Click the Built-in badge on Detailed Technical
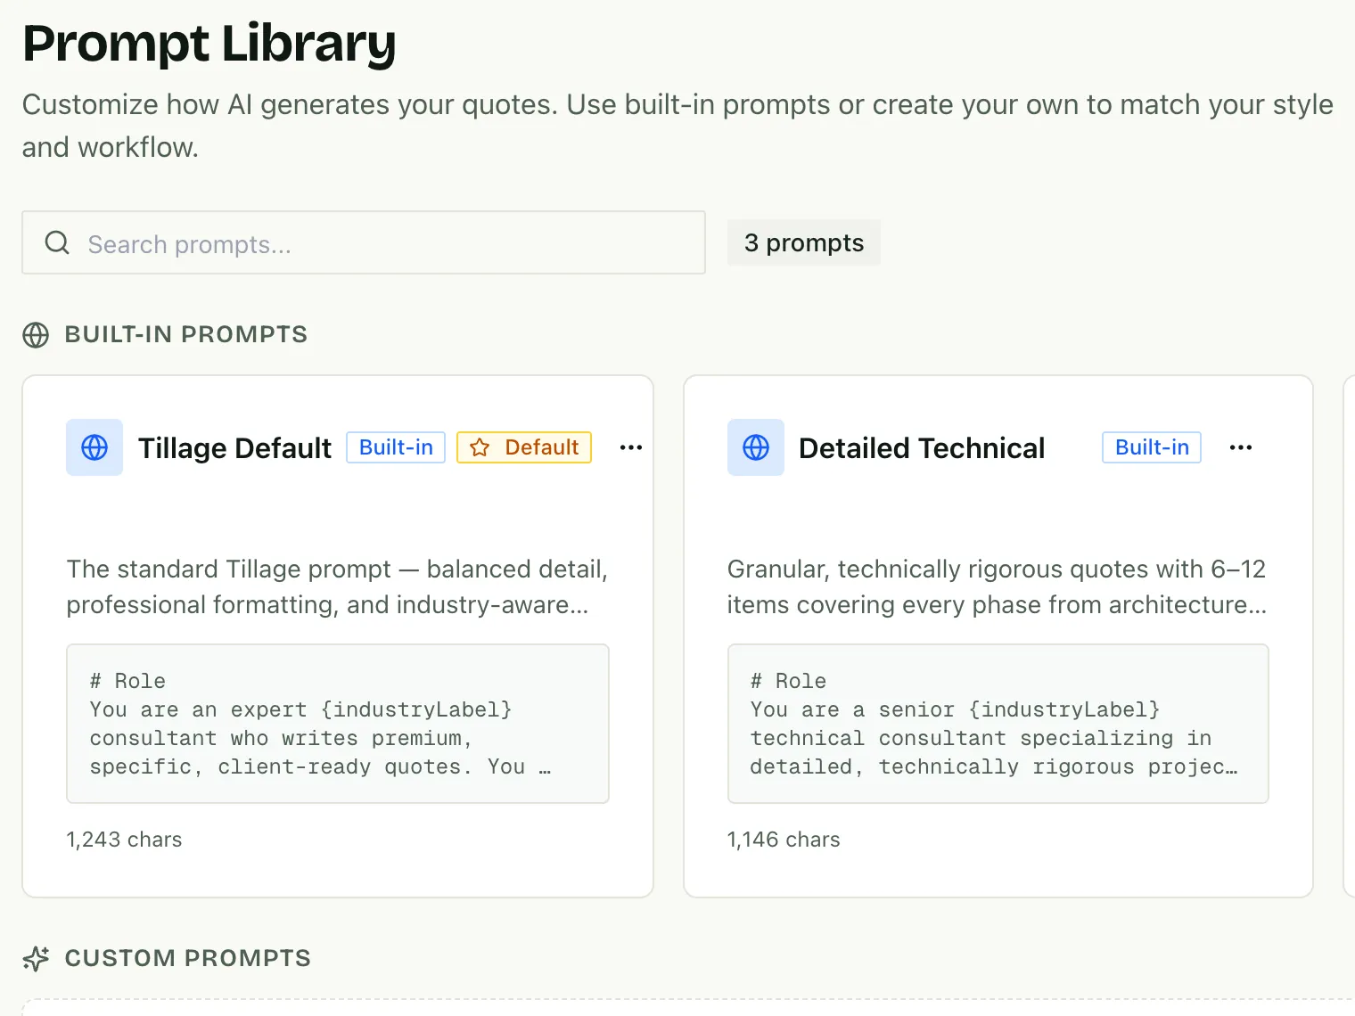Viewport: 1355px width, 1016px height. (x=1152, y=447)
